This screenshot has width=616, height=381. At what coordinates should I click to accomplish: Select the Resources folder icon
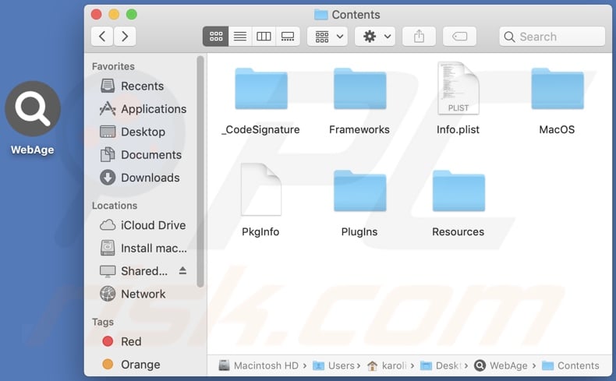click(x=458, y=191)
